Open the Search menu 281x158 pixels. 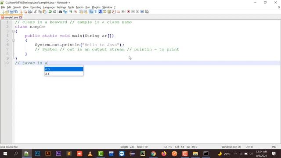coord(17,7)
